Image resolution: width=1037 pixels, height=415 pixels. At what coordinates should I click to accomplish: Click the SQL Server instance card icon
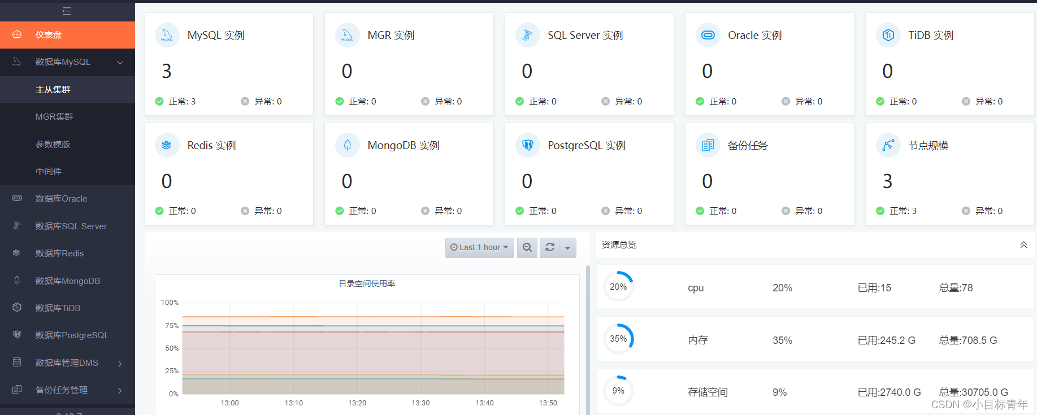(x=527, y=35)
